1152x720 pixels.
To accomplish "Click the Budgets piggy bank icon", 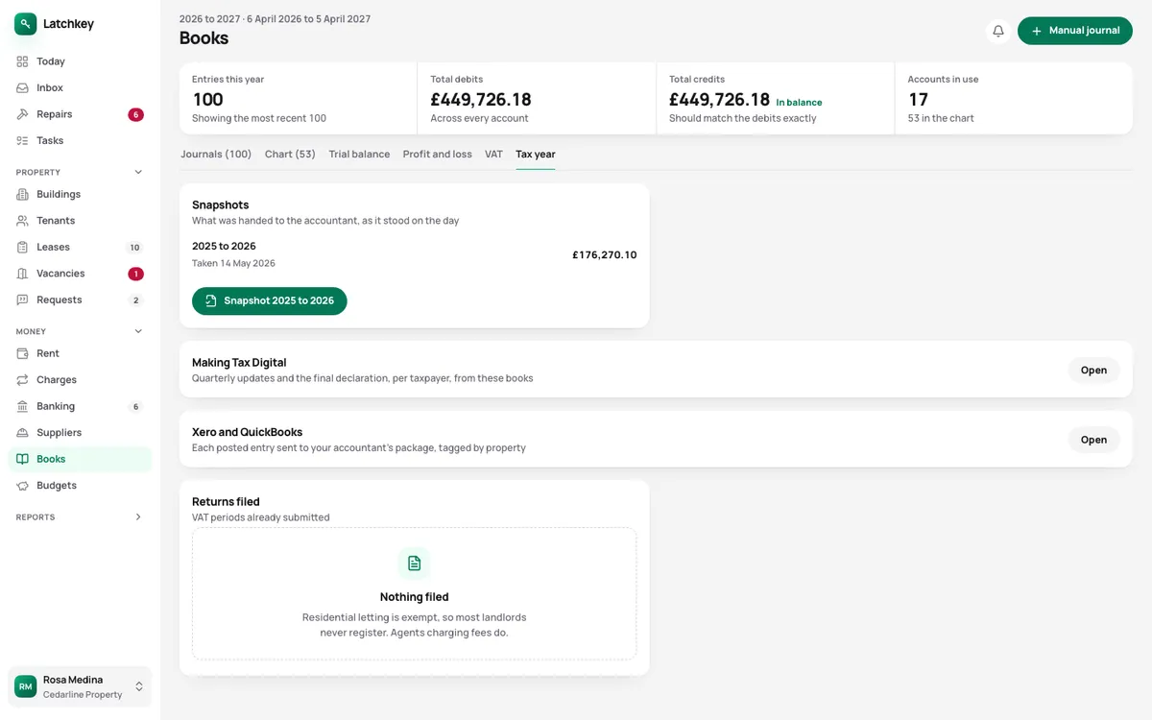I will point(22,486).
